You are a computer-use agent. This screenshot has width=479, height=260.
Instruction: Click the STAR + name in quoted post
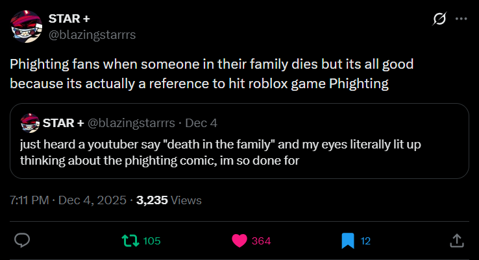(x=63, y=123)
